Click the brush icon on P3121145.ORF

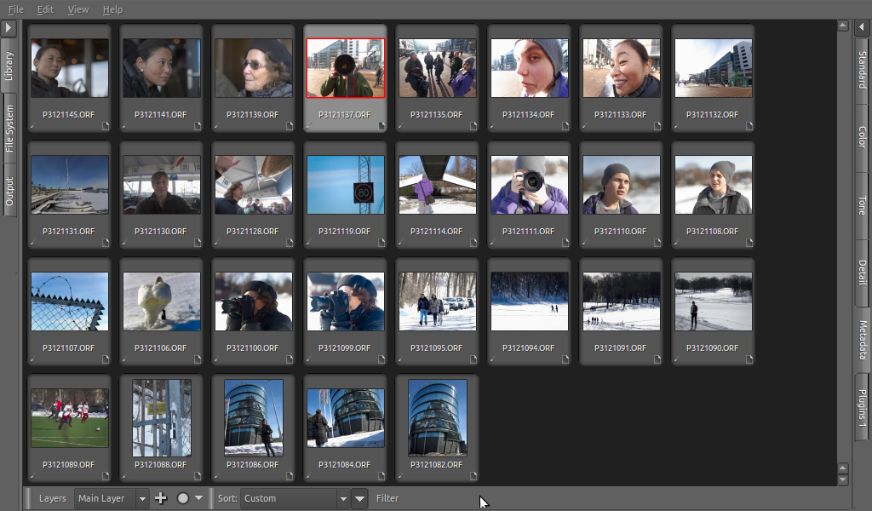tap(32, 127)
